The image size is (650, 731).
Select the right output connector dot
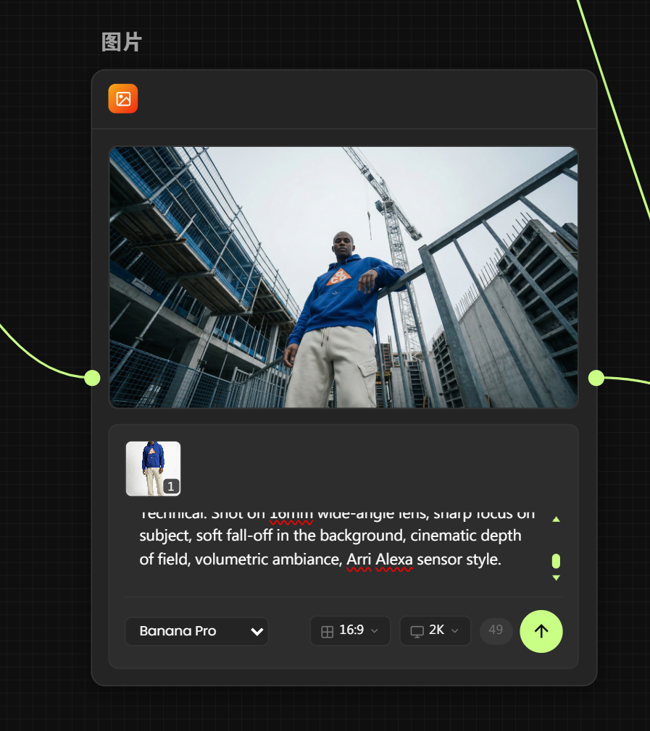[596, 378]
